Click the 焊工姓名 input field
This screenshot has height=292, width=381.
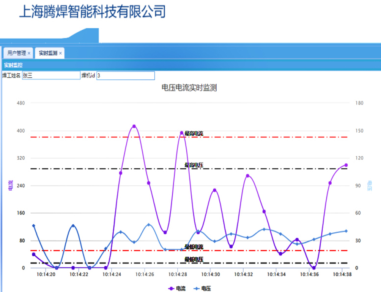[51, 76]
